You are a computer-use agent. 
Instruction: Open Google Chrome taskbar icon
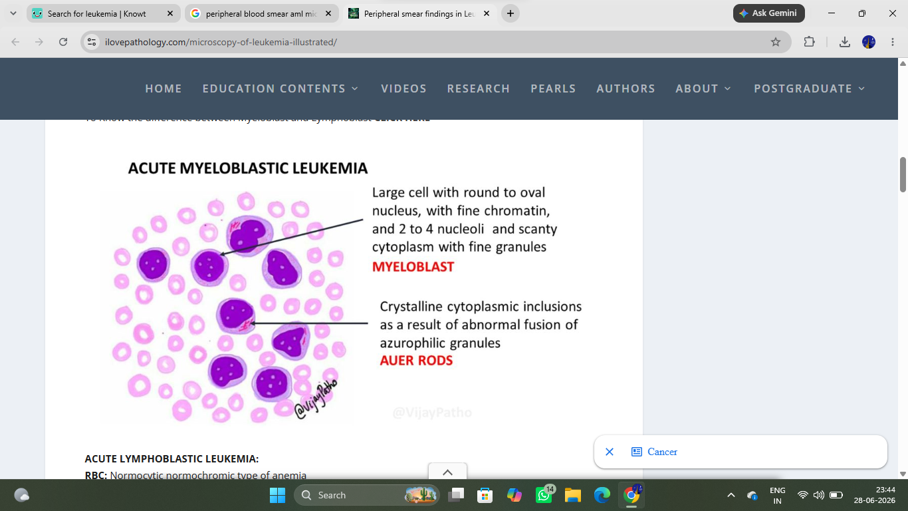click(x=631, y=495)
